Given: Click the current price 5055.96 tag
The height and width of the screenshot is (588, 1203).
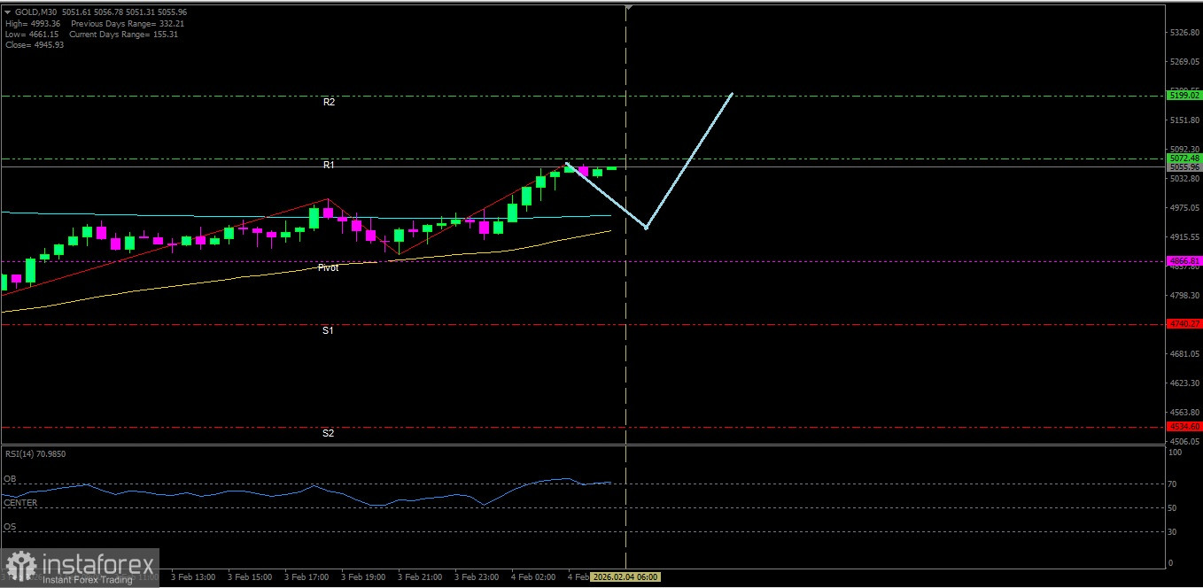Looking at the screenshot, I should pyautogui.click(x=1184, y=167).
